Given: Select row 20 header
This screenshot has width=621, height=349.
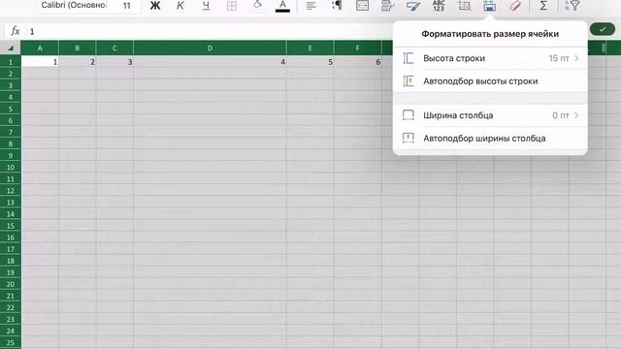Looking at the screenshot, I should (11, 284).
